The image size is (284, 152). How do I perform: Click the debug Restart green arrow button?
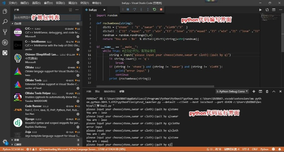155,9
